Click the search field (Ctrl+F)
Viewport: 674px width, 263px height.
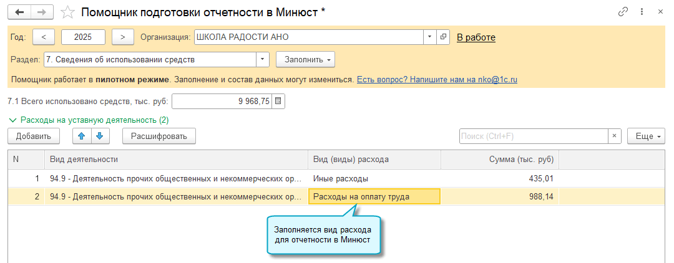[533, 136]
